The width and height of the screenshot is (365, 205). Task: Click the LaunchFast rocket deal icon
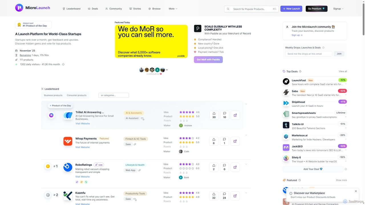[x=286, y=81]
